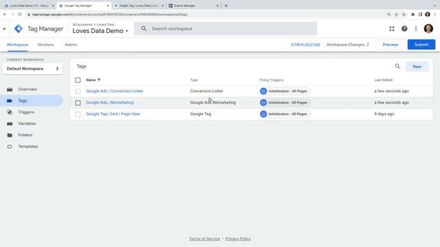Toggle the select-all tags checkbox
Image resolution: width=440 pixels, height=247 pixels.
78,80
